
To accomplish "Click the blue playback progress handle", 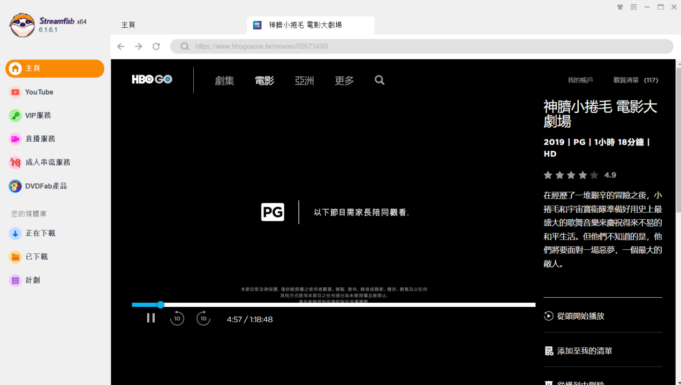I will [161, 305].
